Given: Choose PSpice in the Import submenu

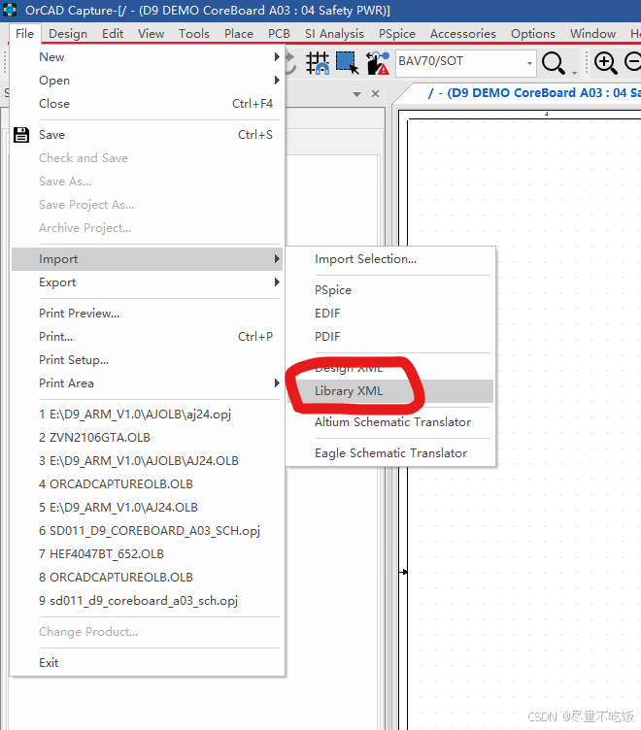Looking at the screenshot, I should point(390,289).
